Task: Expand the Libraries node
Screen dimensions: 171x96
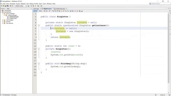Action: tap(3, 22)
